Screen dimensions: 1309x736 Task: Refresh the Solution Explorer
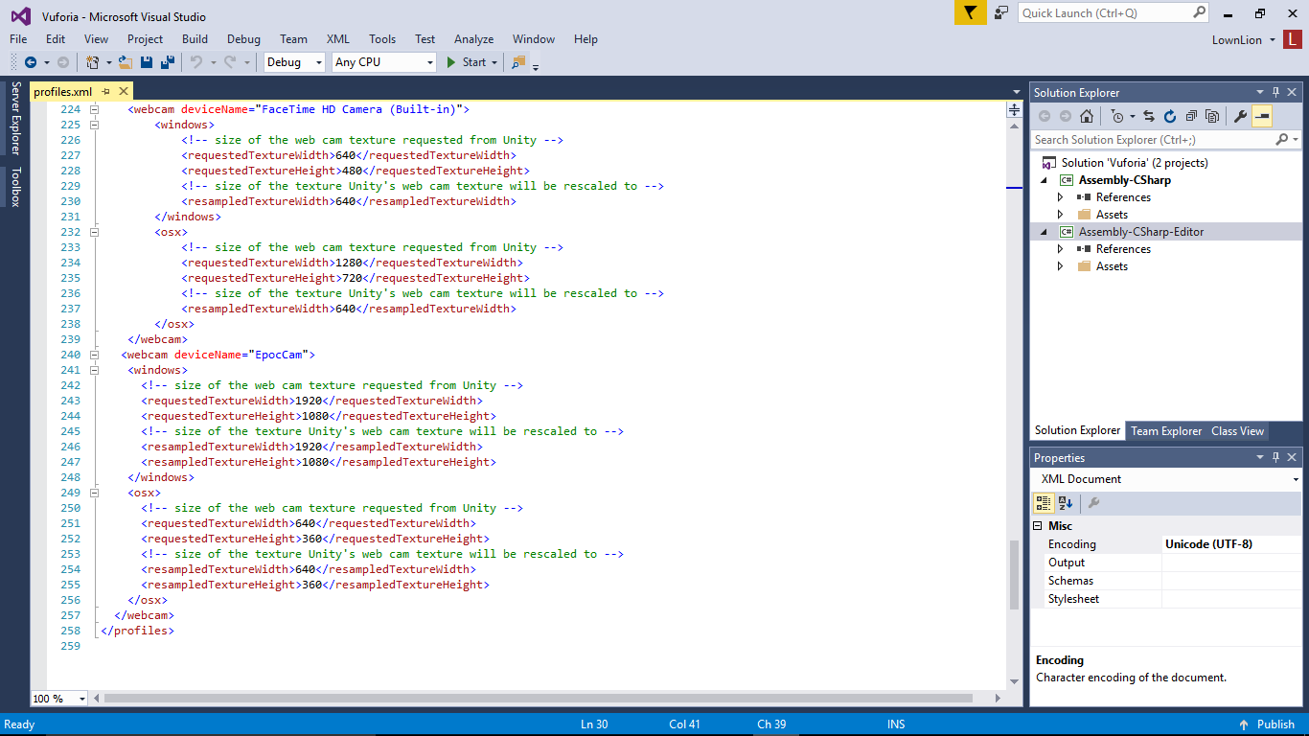1170,117
